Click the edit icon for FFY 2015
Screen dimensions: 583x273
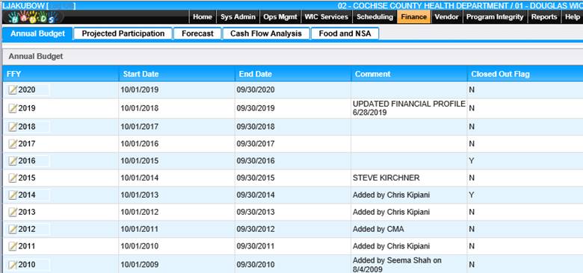click(x=13, y=178)
